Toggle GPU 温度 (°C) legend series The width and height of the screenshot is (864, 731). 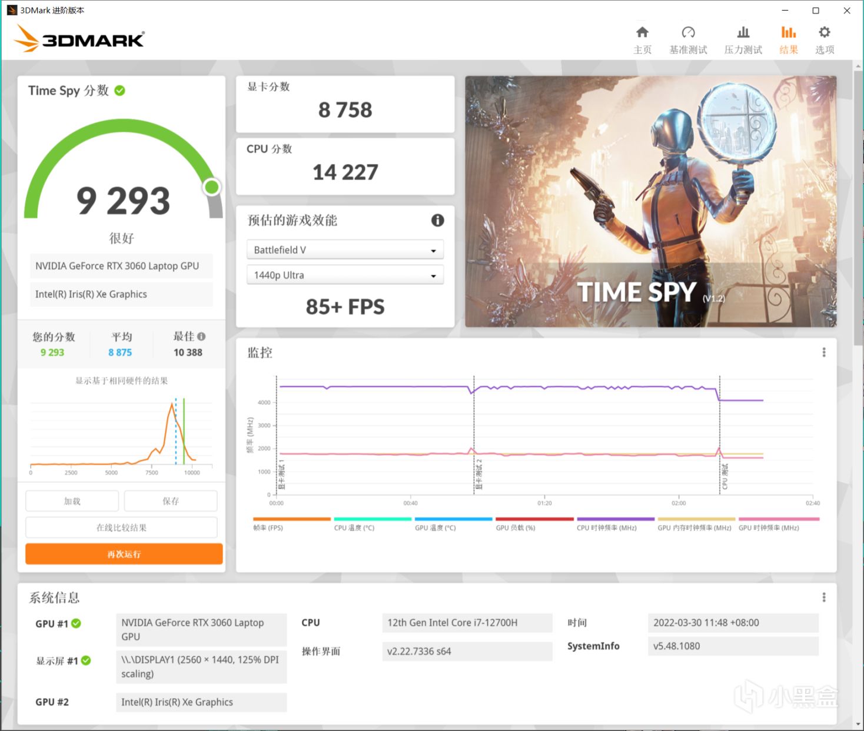[453, 524]
